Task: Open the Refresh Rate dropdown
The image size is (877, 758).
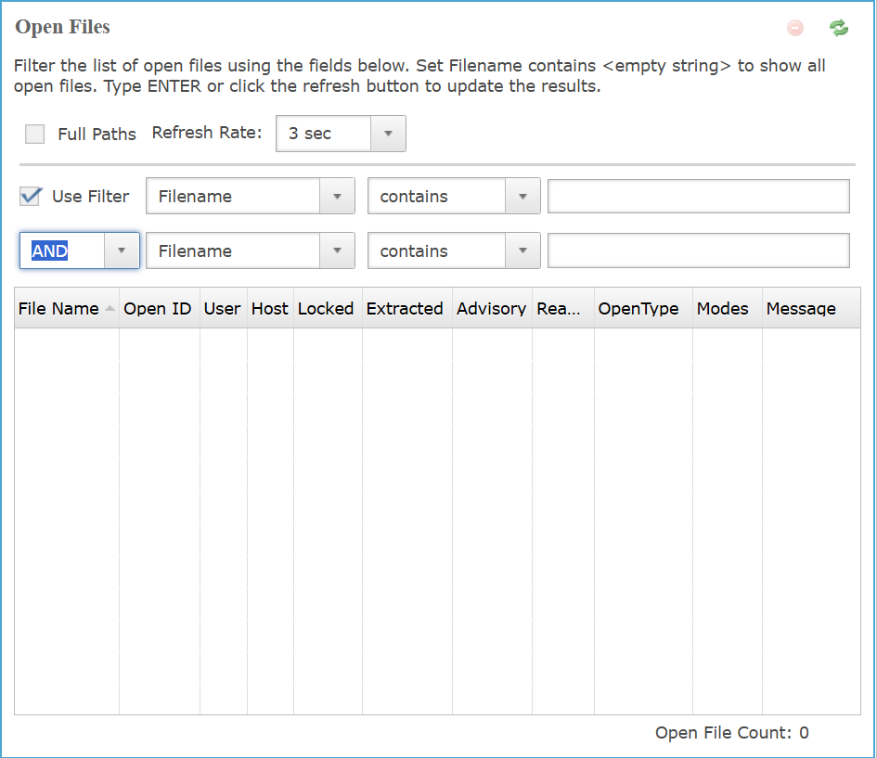Action: 388,134
